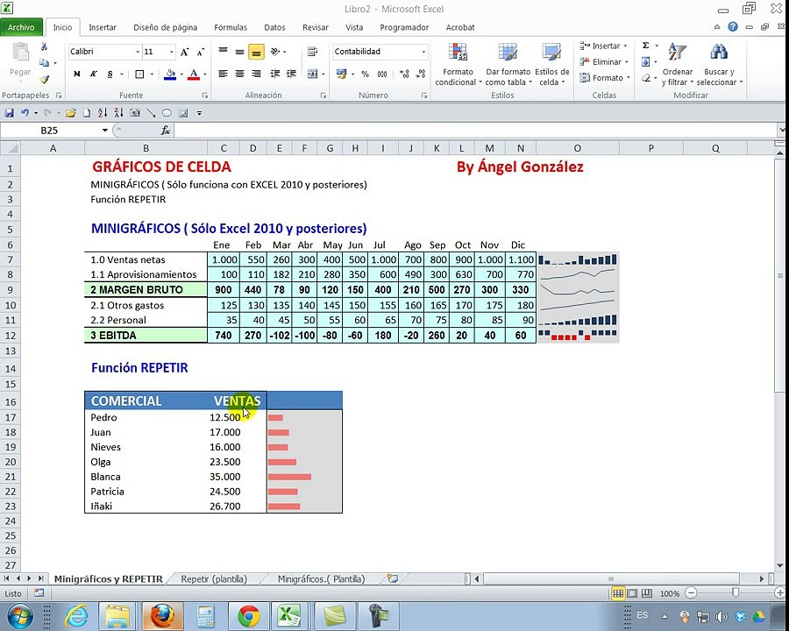Open the borders dropdown arrow

152,74
